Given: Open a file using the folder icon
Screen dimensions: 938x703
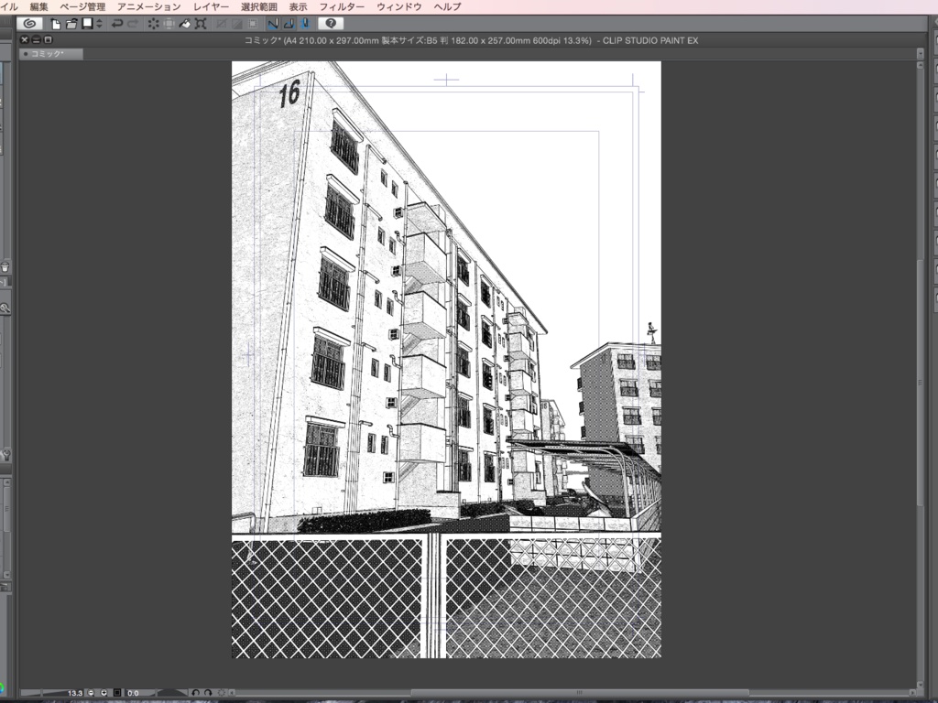Looking at the screenshot, I should [x=72, y=23].
